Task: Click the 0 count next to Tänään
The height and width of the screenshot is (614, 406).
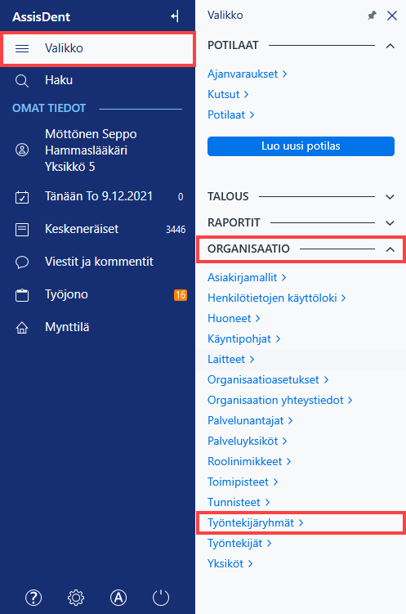Action: [181, 196]
